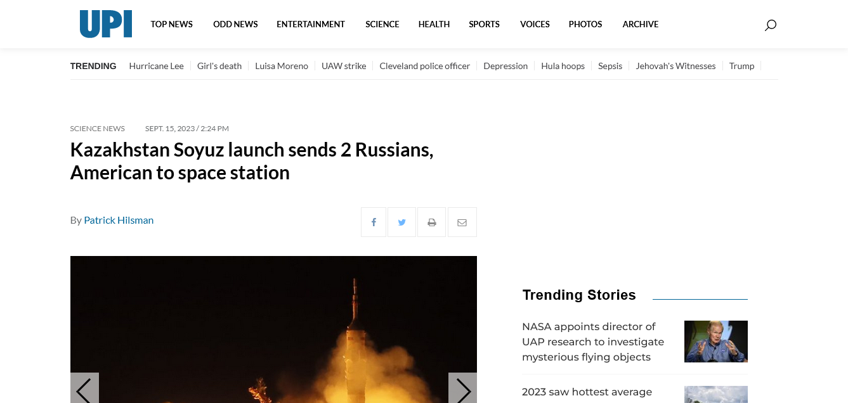Click the Soyuz rocket launch photo
The height and width of the screenshot is (403, 848).
[273, 329]
